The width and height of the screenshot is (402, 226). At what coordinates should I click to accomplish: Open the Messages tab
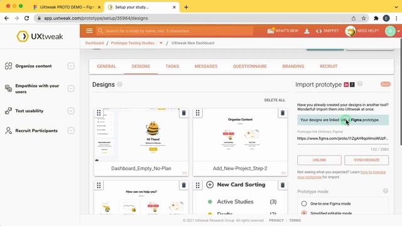[x=206, y=66]
